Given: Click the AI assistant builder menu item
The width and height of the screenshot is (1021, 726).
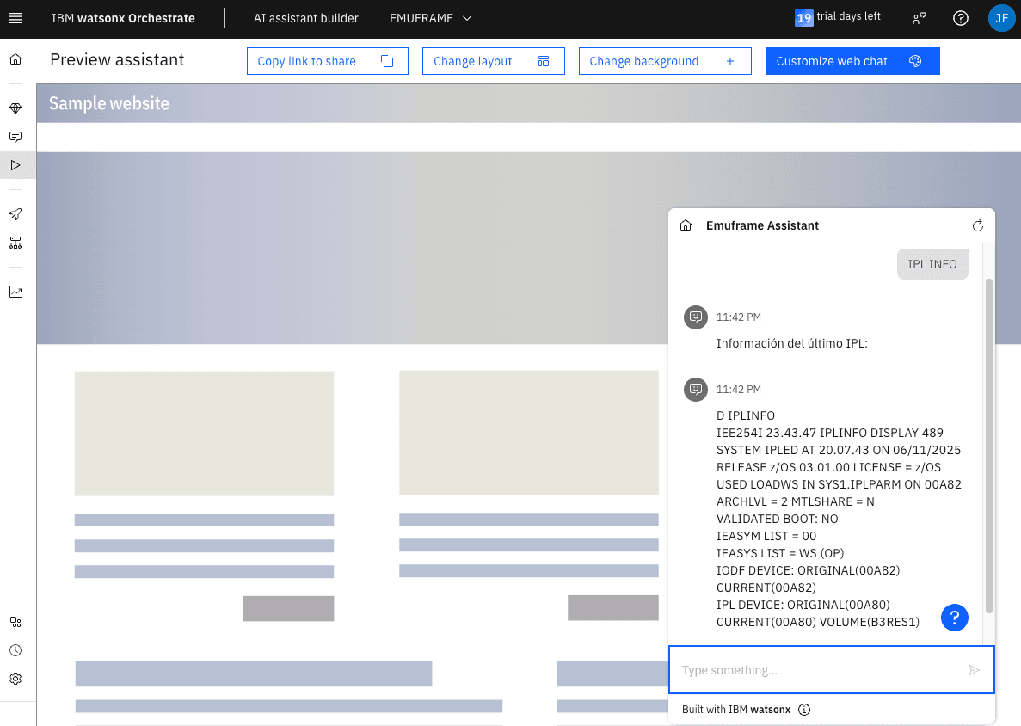Looking at the screenshot, I should [x=306, y=18].
